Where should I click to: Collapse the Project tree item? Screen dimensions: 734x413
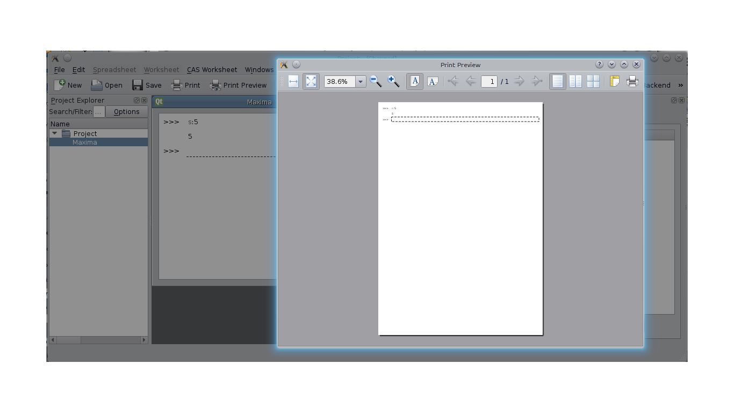(x=54, y=133)
